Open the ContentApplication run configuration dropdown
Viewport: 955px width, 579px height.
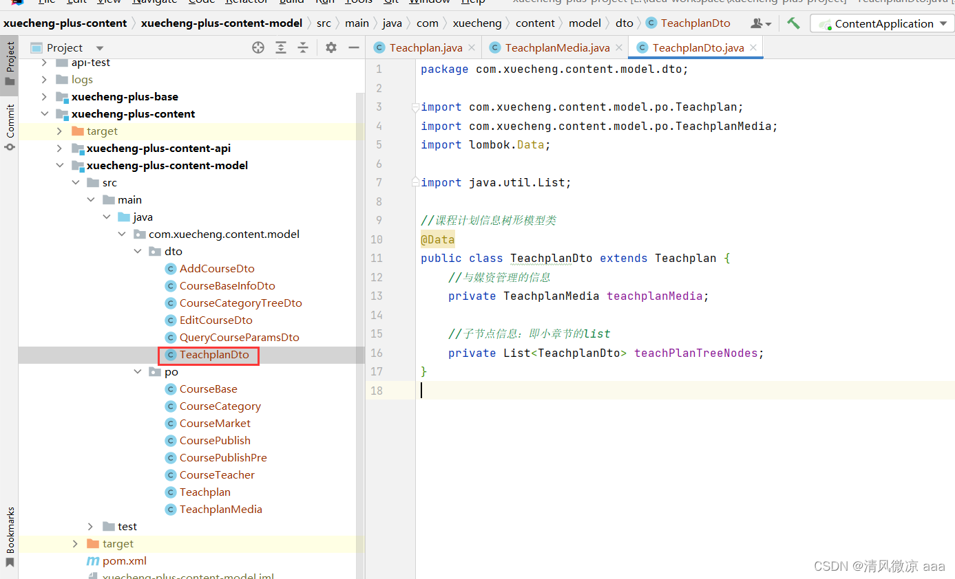tap(883, 23)
